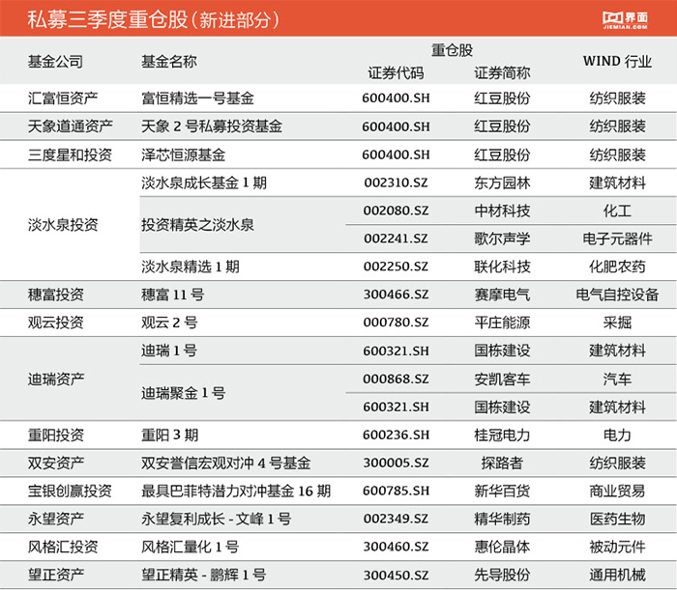Click fund name 富恒精选一号基金
Screen dimensions: 677x590
click(197, 98)
